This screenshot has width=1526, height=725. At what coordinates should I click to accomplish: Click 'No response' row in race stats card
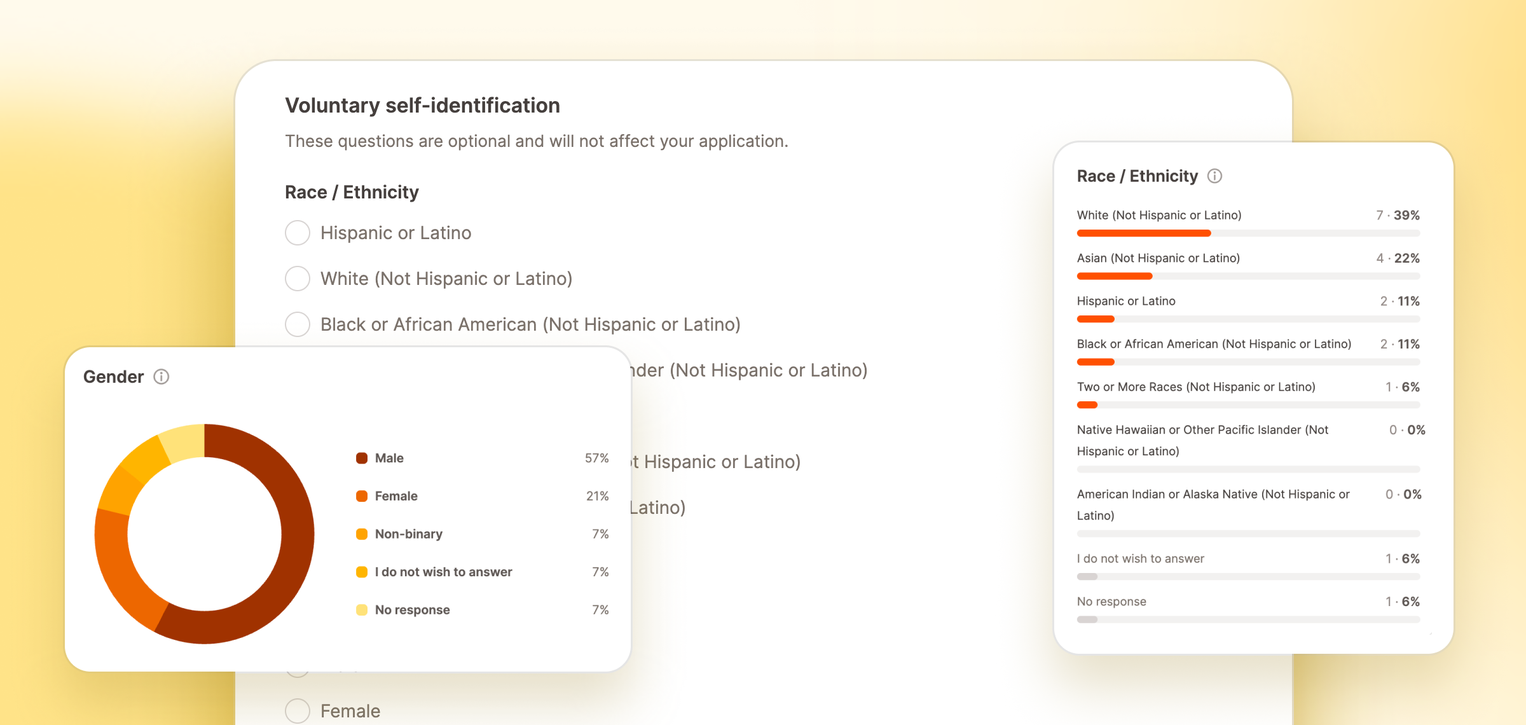click(x=1111, y=602)
